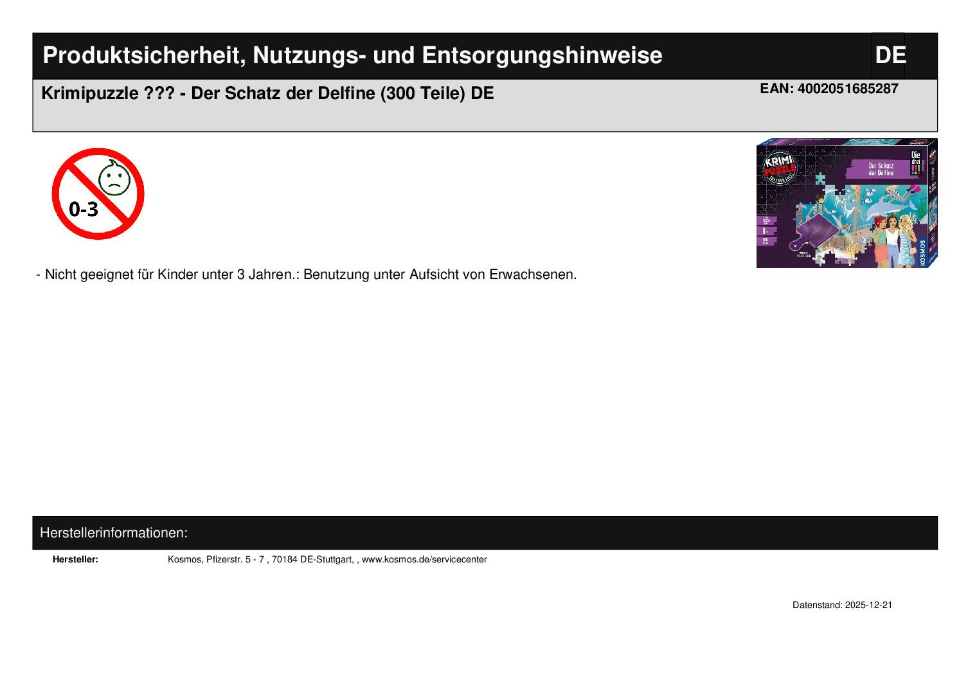The width and height of the screenshot is (977, 691).
Task: Click the Herstellerinformationen section header
Action: pos(114,533)
